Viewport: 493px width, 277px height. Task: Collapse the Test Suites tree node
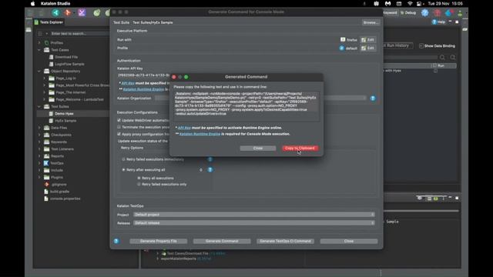[x=39, y=106]
